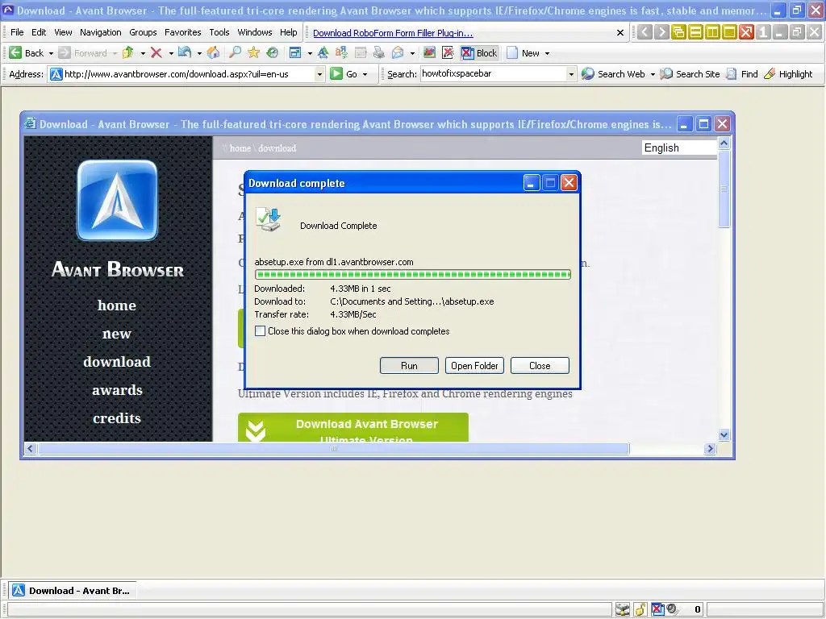Click the Cascade windows yellow icon

(x=678, y=32)
